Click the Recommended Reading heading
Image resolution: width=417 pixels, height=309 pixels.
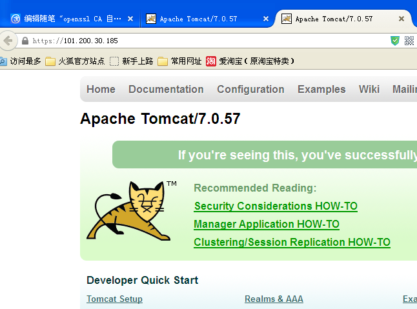256,188
